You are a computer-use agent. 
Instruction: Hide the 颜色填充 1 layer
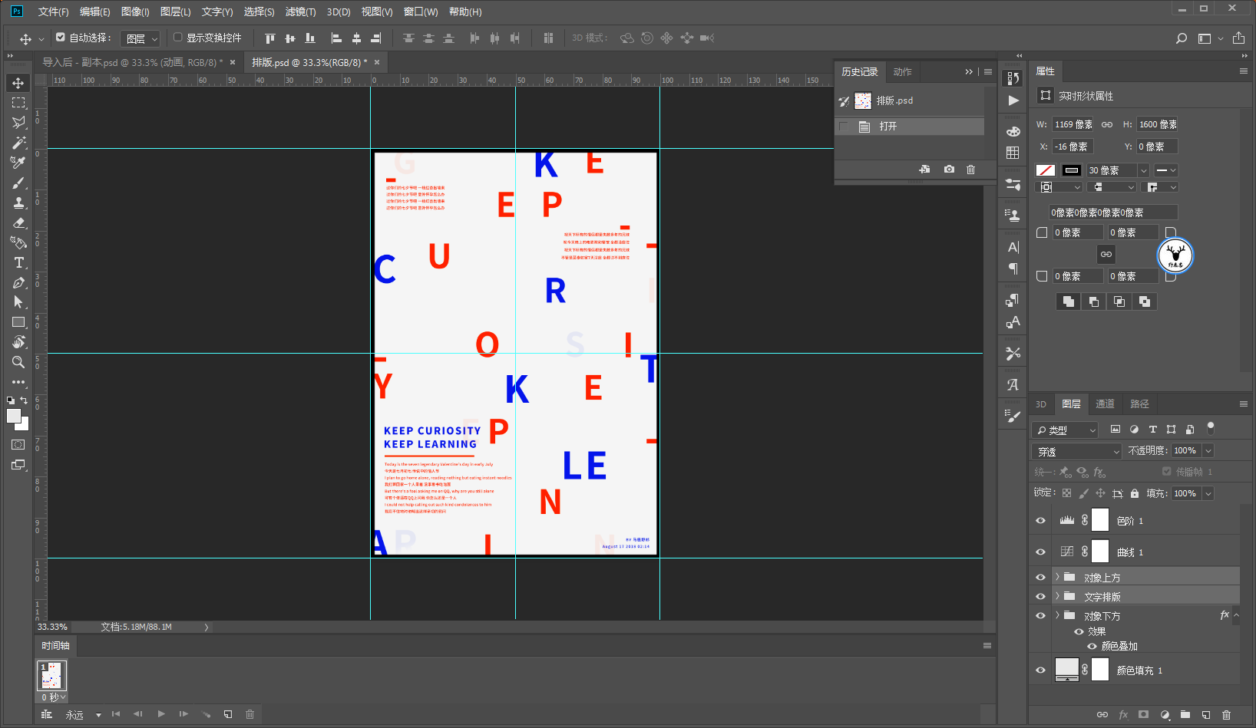coord(1040,670)
